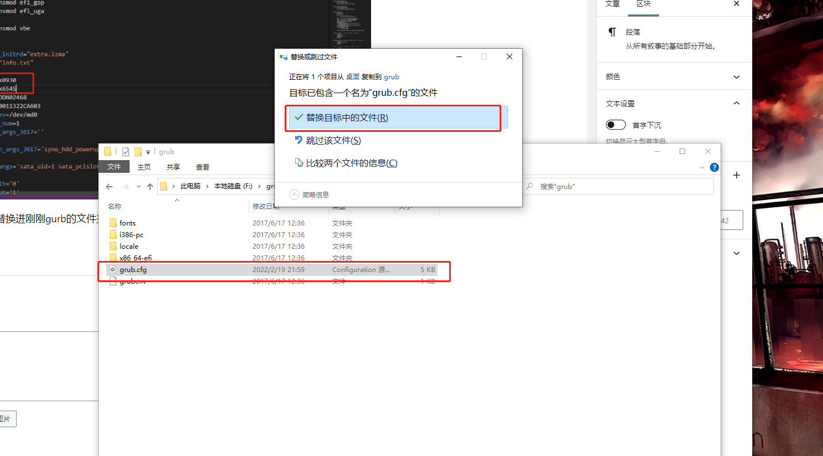Image resolution: width=823 pixels, height=456 pixels.
Task: Click 本地磁盘 (F:) in the address breadcrumb
Action: tap(233, 186)
